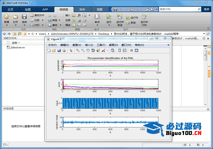
Task: Click the Compare icon in the ribbon
Action: pyautogui.click(x=32, y=20)
